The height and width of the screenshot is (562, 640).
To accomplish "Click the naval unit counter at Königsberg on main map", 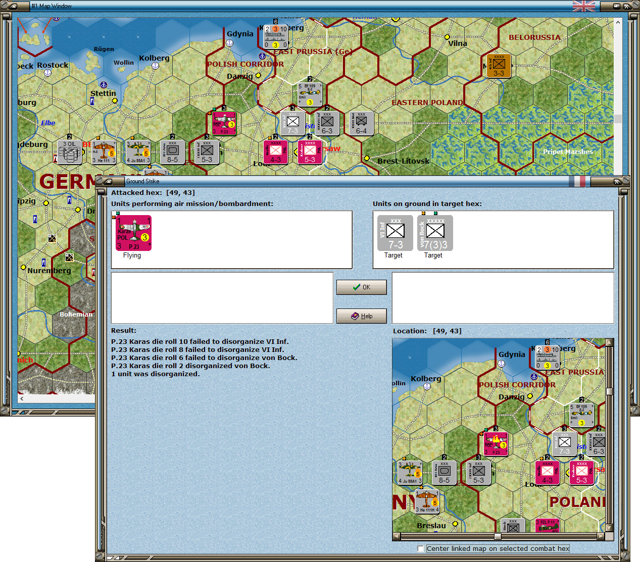I will tap(276, 37).
